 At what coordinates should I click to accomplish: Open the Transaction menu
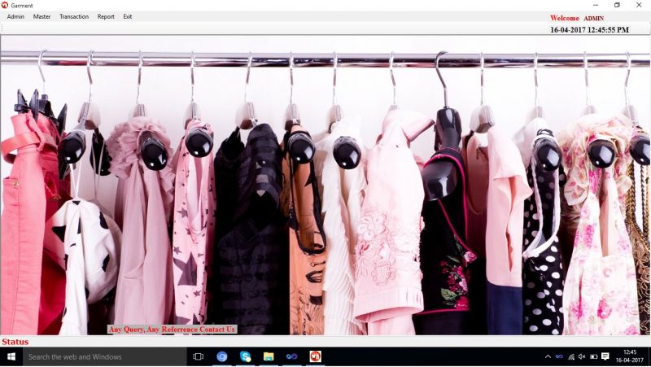pos(74,16)
